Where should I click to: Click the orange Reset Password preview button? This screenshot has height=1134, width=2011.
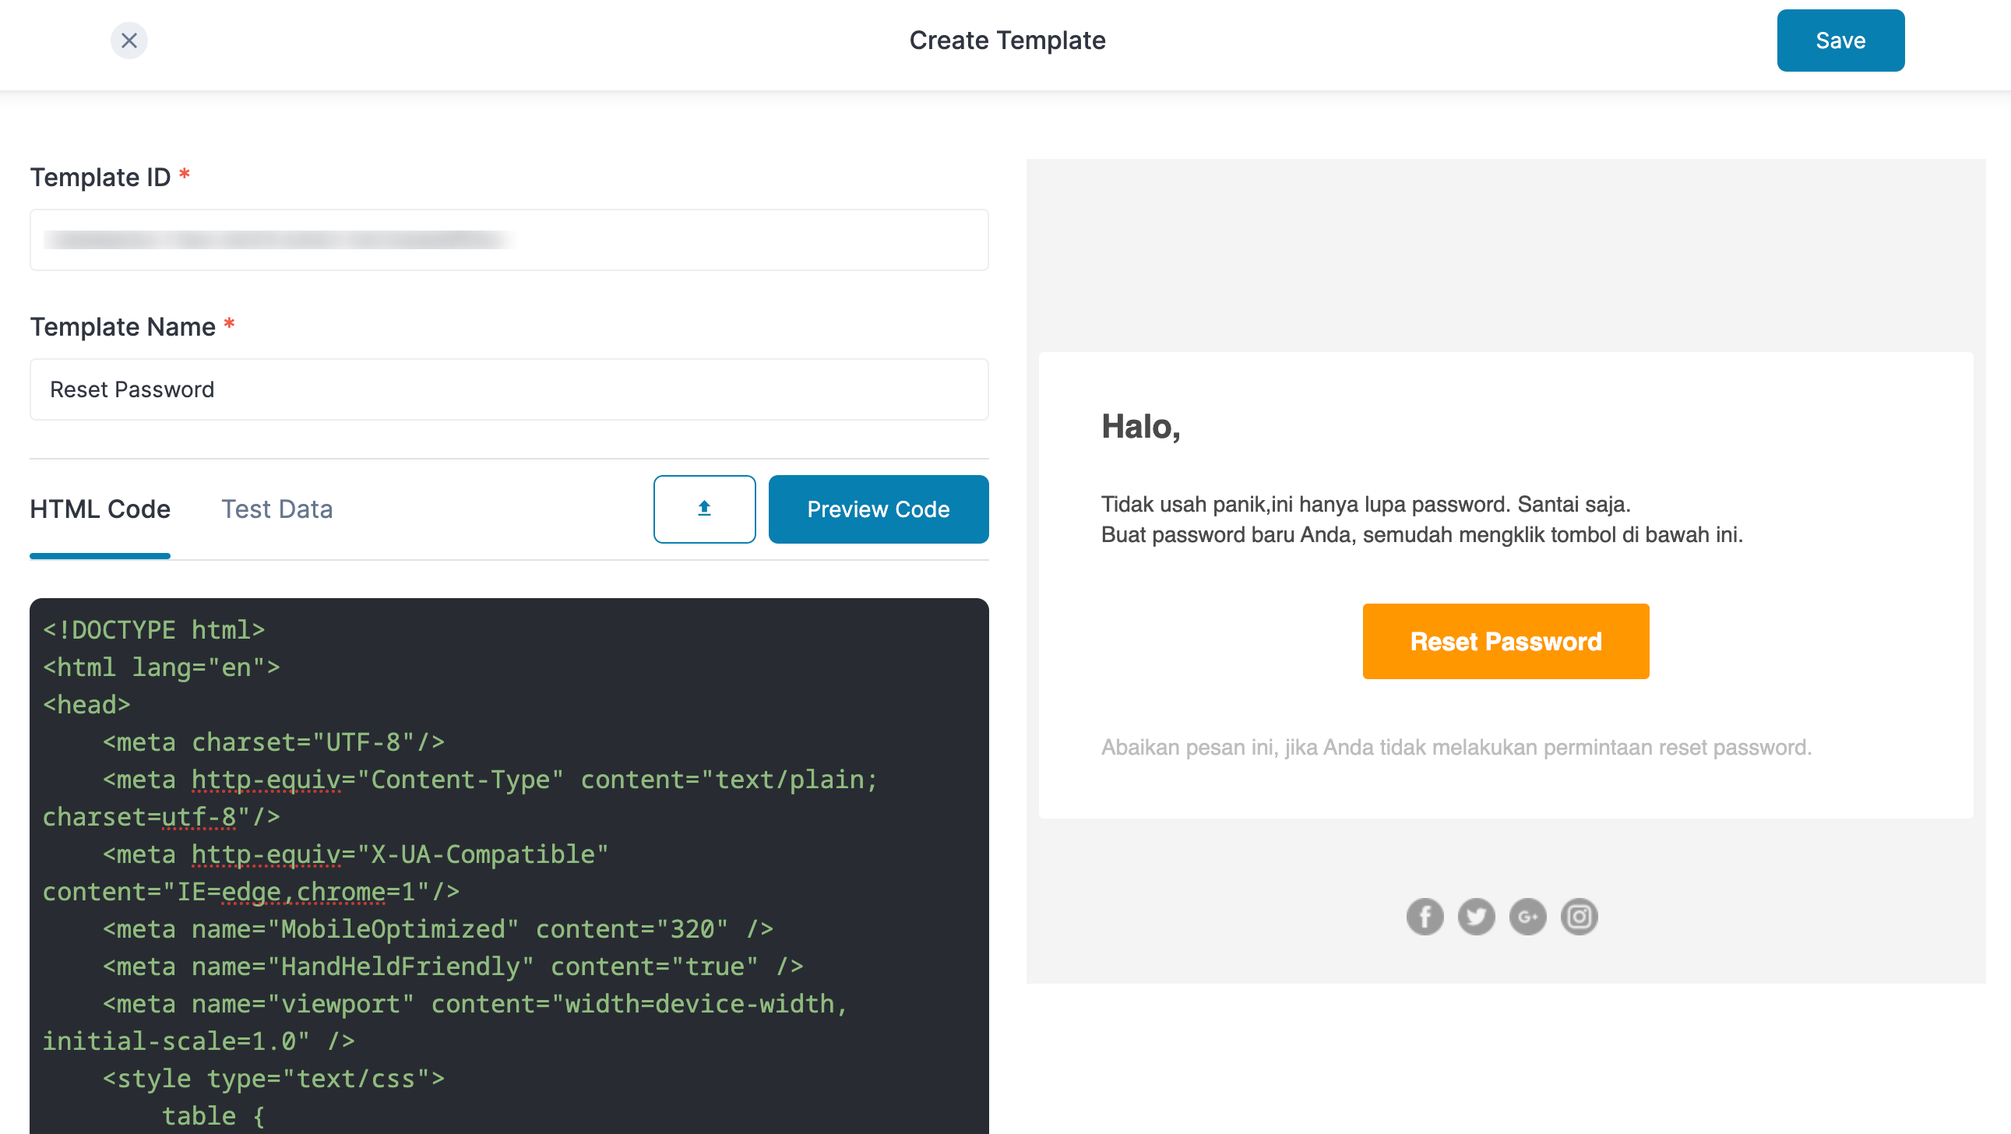(1505, 641)
